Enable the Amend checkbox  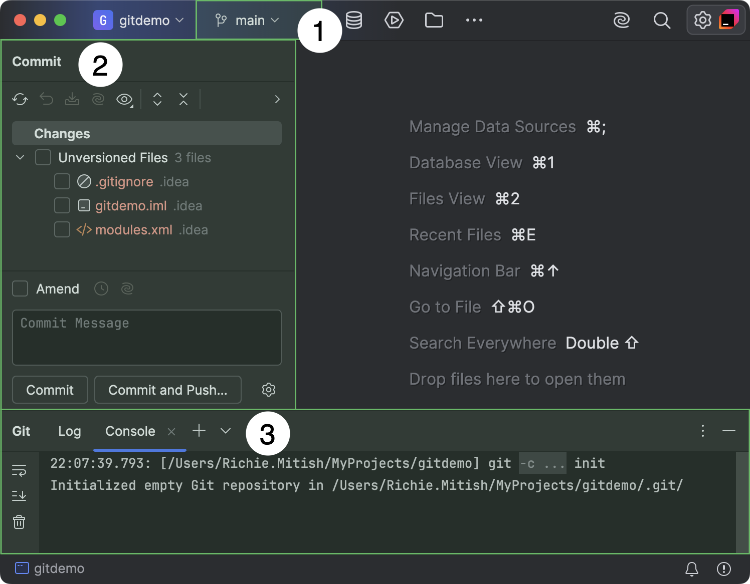click(20, 288)
